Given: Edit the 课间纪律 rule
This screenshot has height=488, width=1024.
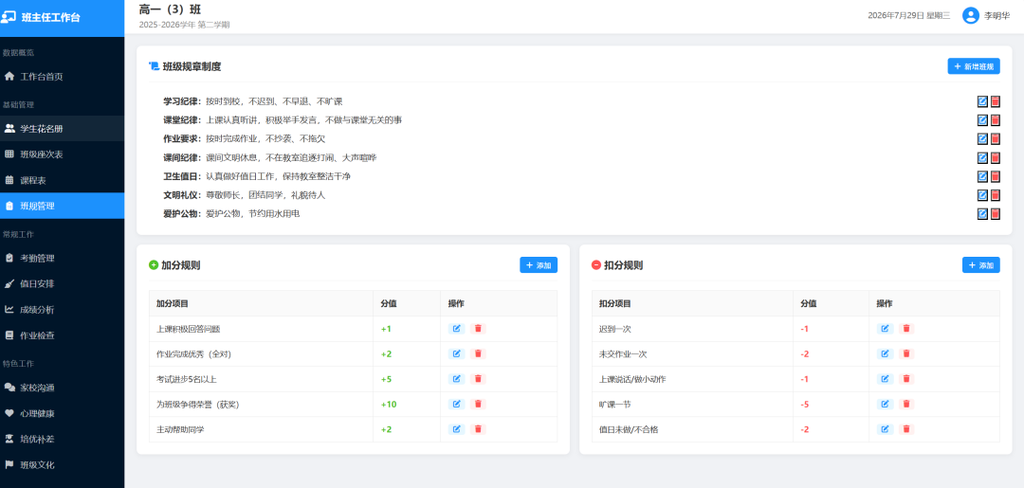Looking at the screenshot, I should pos(982,158).
